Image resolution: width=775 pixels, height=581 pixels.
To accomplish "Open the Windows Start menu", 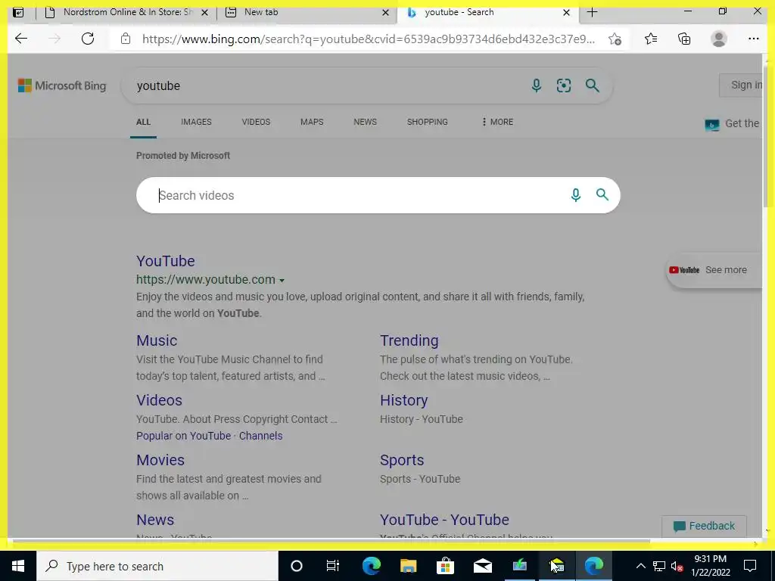I will click(18, 566).
